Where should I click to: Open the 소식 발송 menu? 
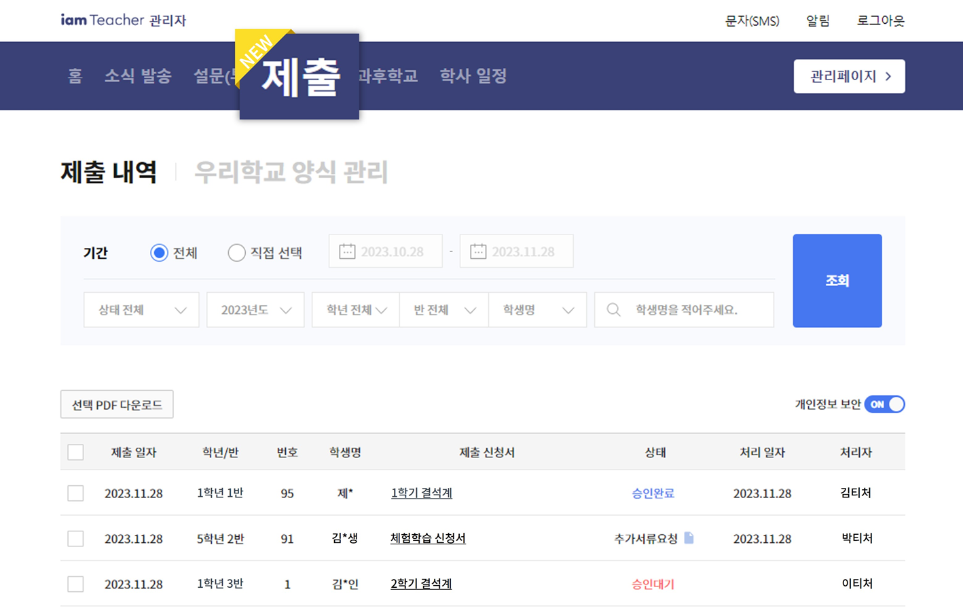[x=138, y=76]
